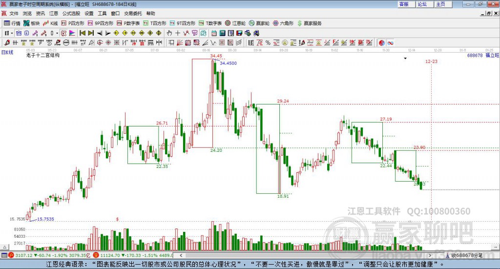Open the 帮助 menu
The image size is (500, 269).
(150, 13)
